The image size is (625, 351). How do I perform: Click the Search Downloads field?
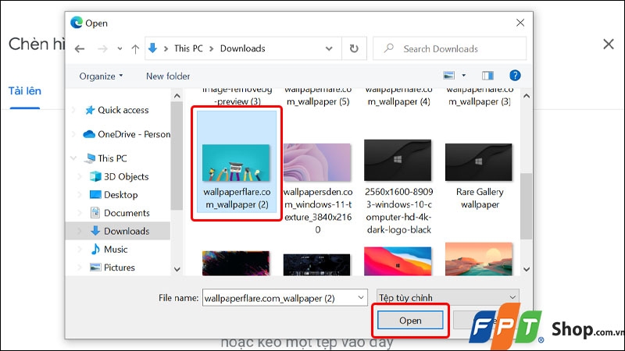(x=449, y=48)
